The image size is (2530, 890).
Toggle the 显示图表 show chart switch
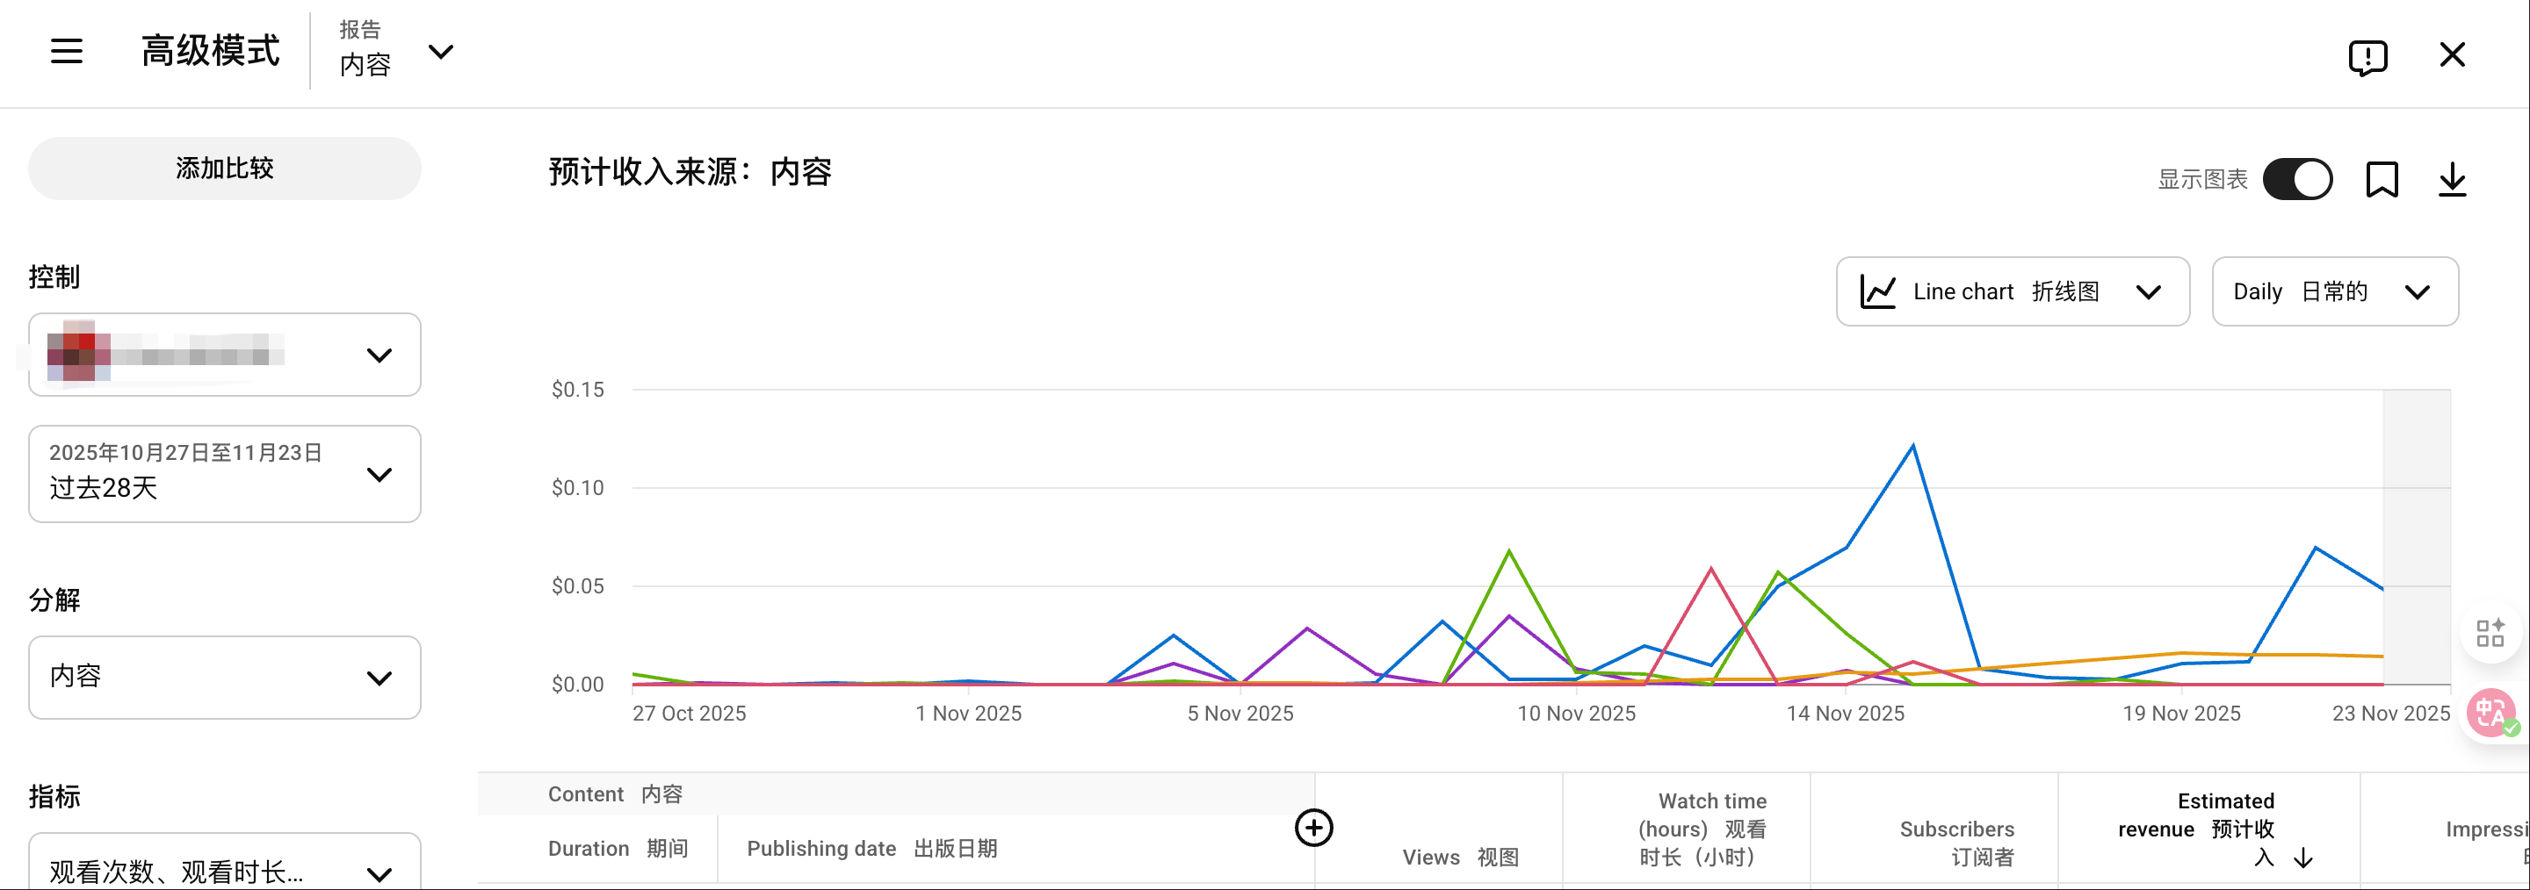[2296, 180]
